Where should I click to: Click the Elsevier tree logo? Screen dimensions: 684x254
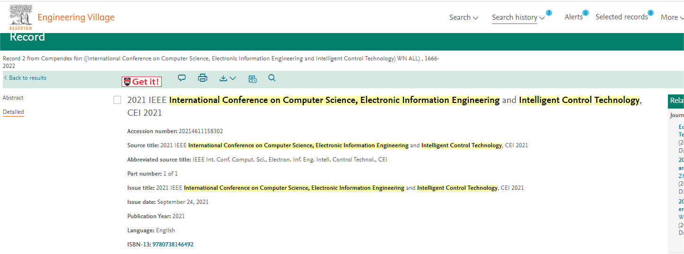click(21, 17)
